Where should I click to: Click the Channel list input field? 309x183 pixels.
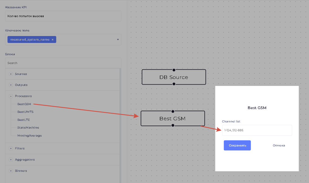pyautogui.click(x=257, y=130)
